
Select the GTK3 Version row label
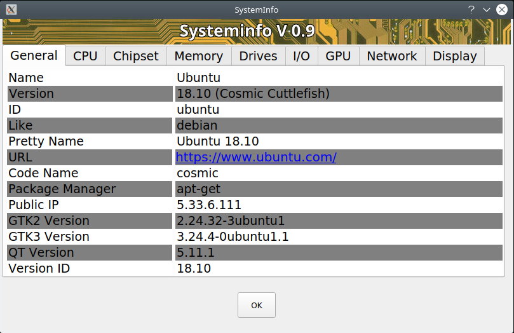49,236
